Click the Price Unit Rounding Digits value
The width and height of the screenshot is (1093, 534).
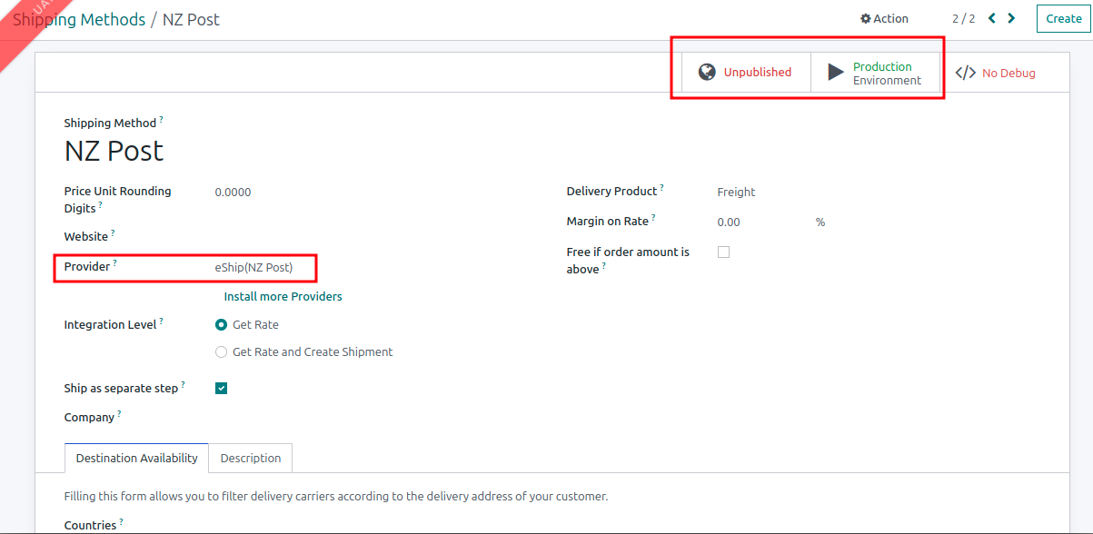click(233, 192)
